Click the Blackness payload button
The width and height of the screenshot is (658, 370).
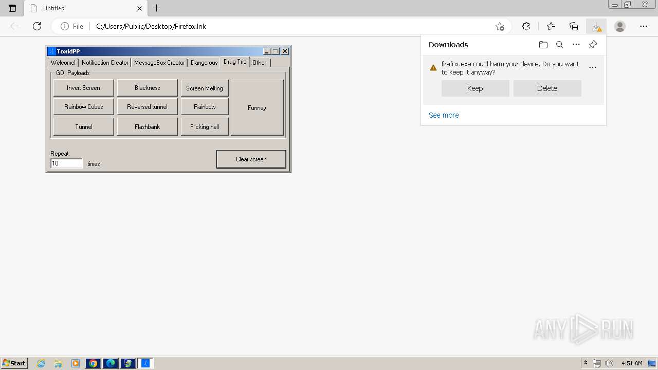[148, 88]
